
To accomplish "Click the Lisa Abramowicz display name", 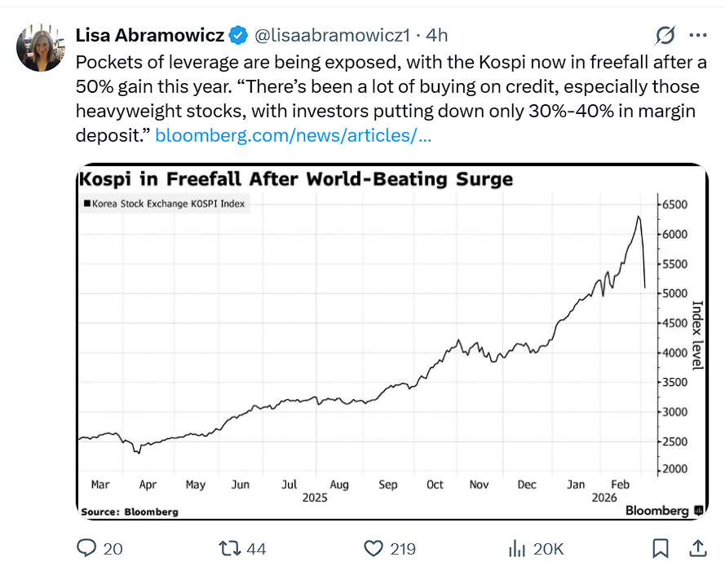I will coord(149,35).
